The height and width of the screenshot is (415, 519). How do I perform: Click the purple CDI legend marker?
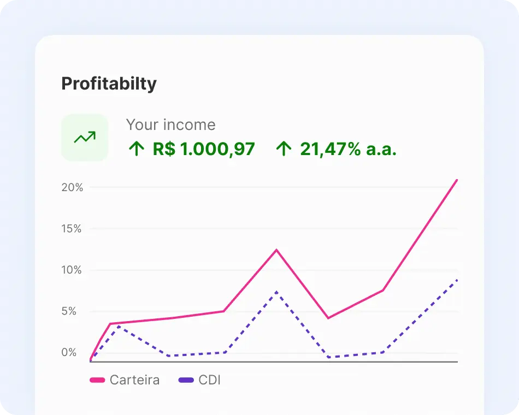(186, 380)
